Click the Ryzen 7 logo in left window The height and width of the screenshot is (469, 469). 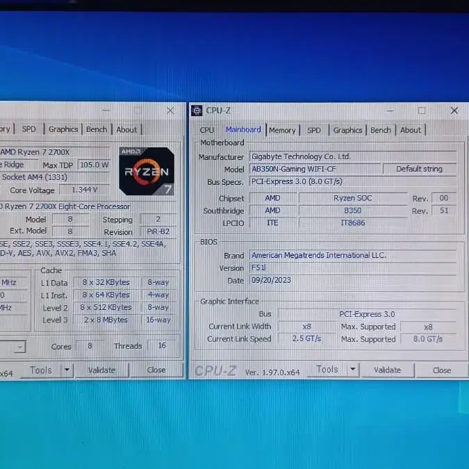(147, 172)
